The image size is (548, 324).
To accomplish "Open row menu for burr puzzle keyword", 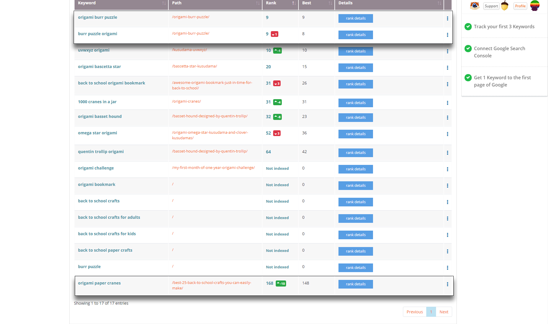I will point(447,268).
